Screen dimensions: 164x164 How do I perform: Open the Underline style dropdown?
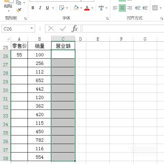[53, 8]
